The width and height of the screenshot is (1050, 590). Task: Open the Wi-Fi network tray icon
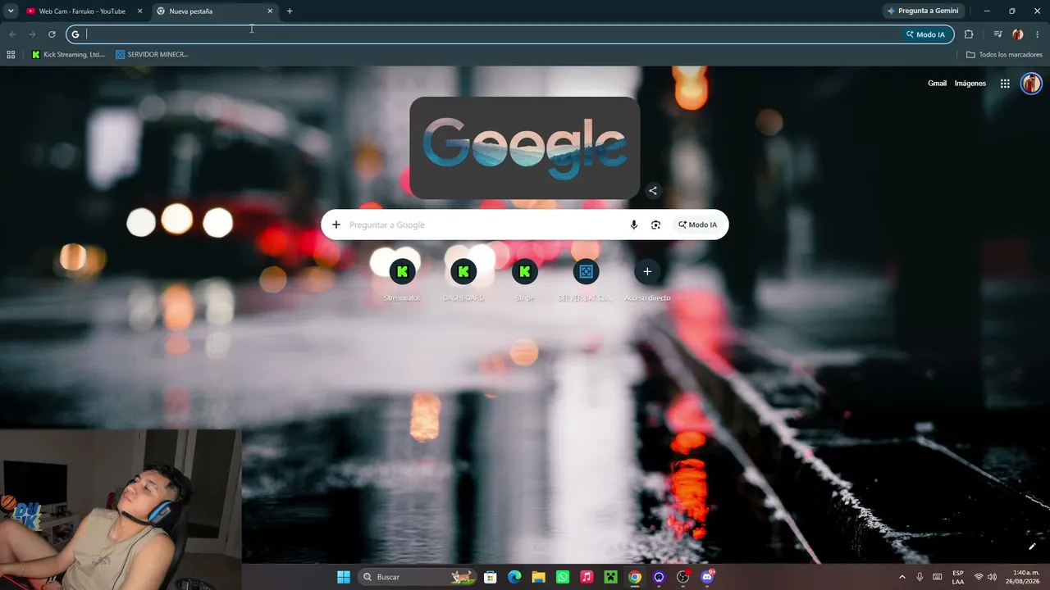click(x=979, y=577)
